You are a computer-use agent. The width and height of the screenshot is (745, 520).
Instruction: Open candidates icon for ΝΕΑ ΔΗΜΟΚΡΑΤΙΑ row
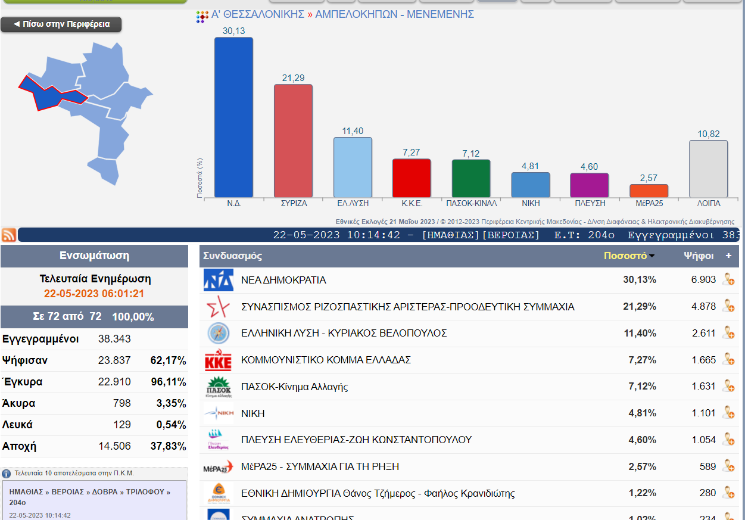point(728,279)
